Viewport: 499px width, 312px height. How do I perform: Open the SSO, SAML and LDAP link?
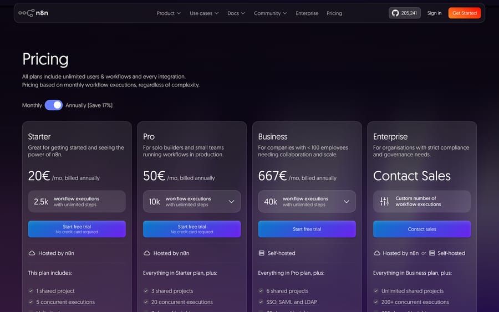[292, 302]
